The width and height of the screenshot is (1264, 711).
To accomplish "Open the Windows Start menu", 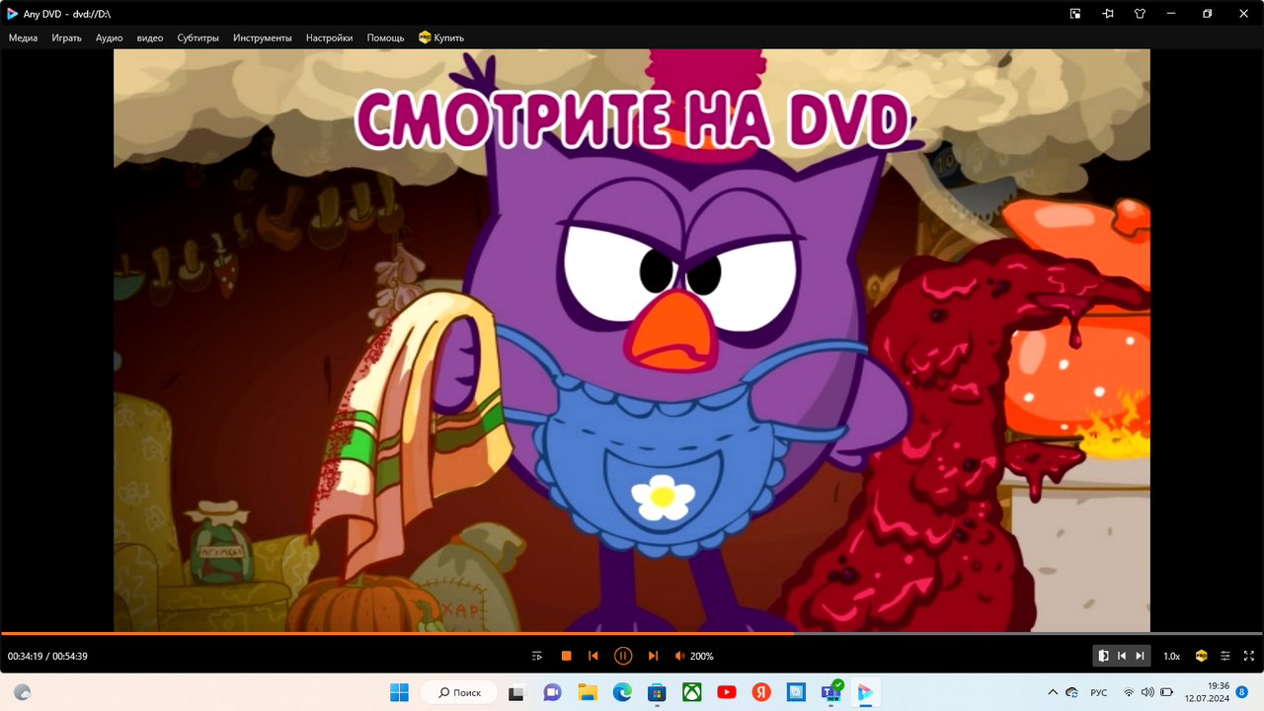I will pyautogui.click(x=400, y=692).
